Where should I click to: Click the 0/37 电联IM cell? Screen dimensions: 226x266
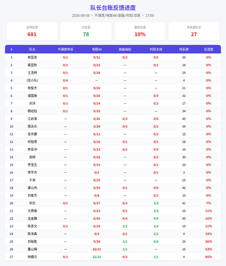point(97,203)
